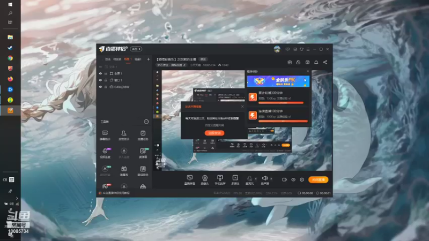Screen dimensions: 429x241
Task: Open the 主播任务 checklist tool
Action: 143,135
